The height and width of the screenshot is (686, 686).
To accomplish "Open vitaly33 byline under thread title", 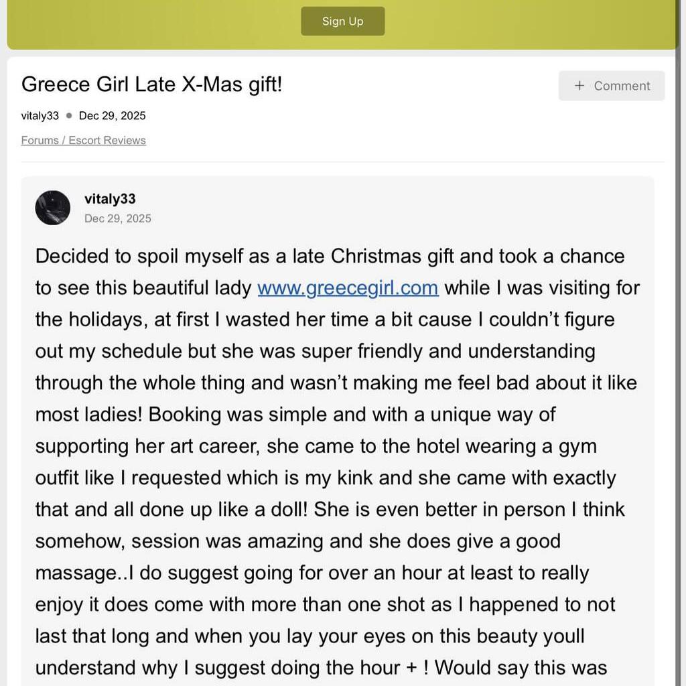I will (40, 116).
